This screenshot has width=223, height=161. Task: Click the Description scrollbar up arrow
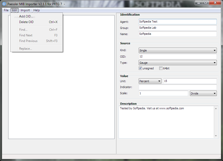point(216,109)
